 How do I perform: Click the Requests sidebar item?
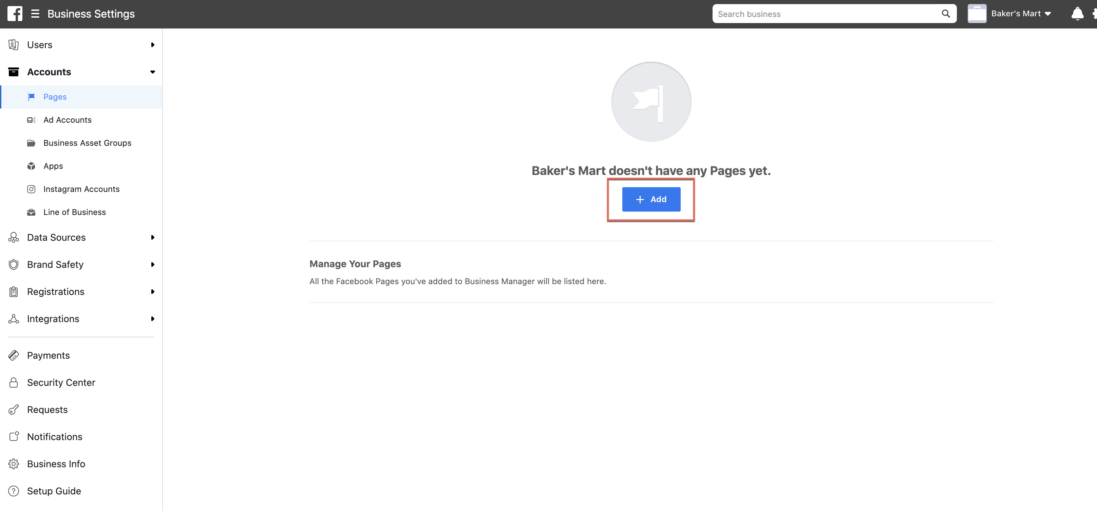pyautogui.click(x=47, y=410)
